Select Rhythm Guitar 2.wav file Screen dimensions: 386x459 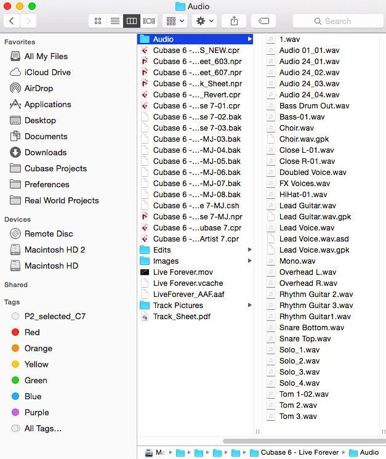click(x=321, y=294)
